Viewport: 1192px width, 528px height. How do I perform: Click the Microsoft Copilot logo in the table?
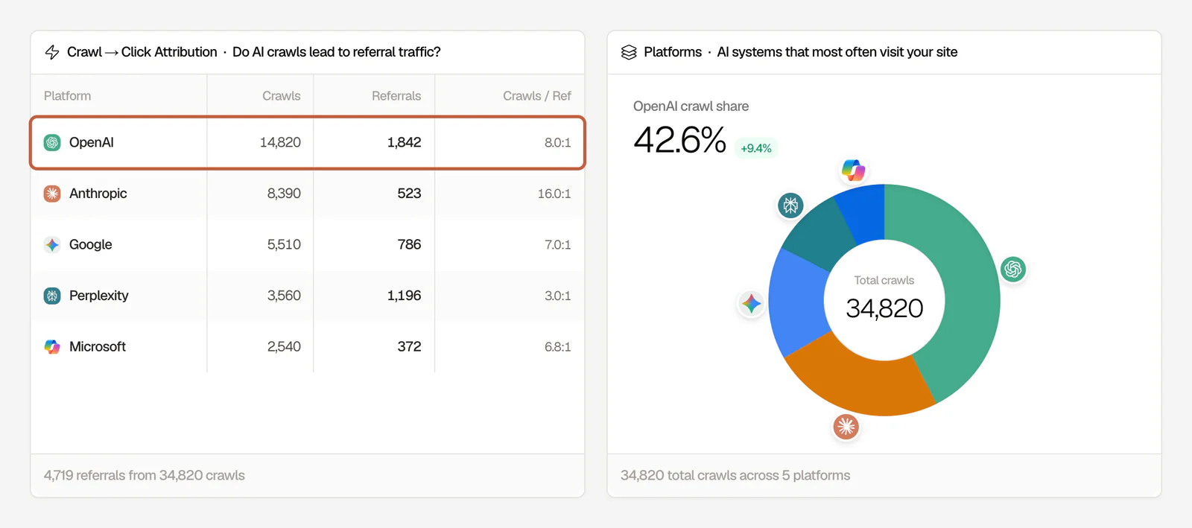pos(52,347)
